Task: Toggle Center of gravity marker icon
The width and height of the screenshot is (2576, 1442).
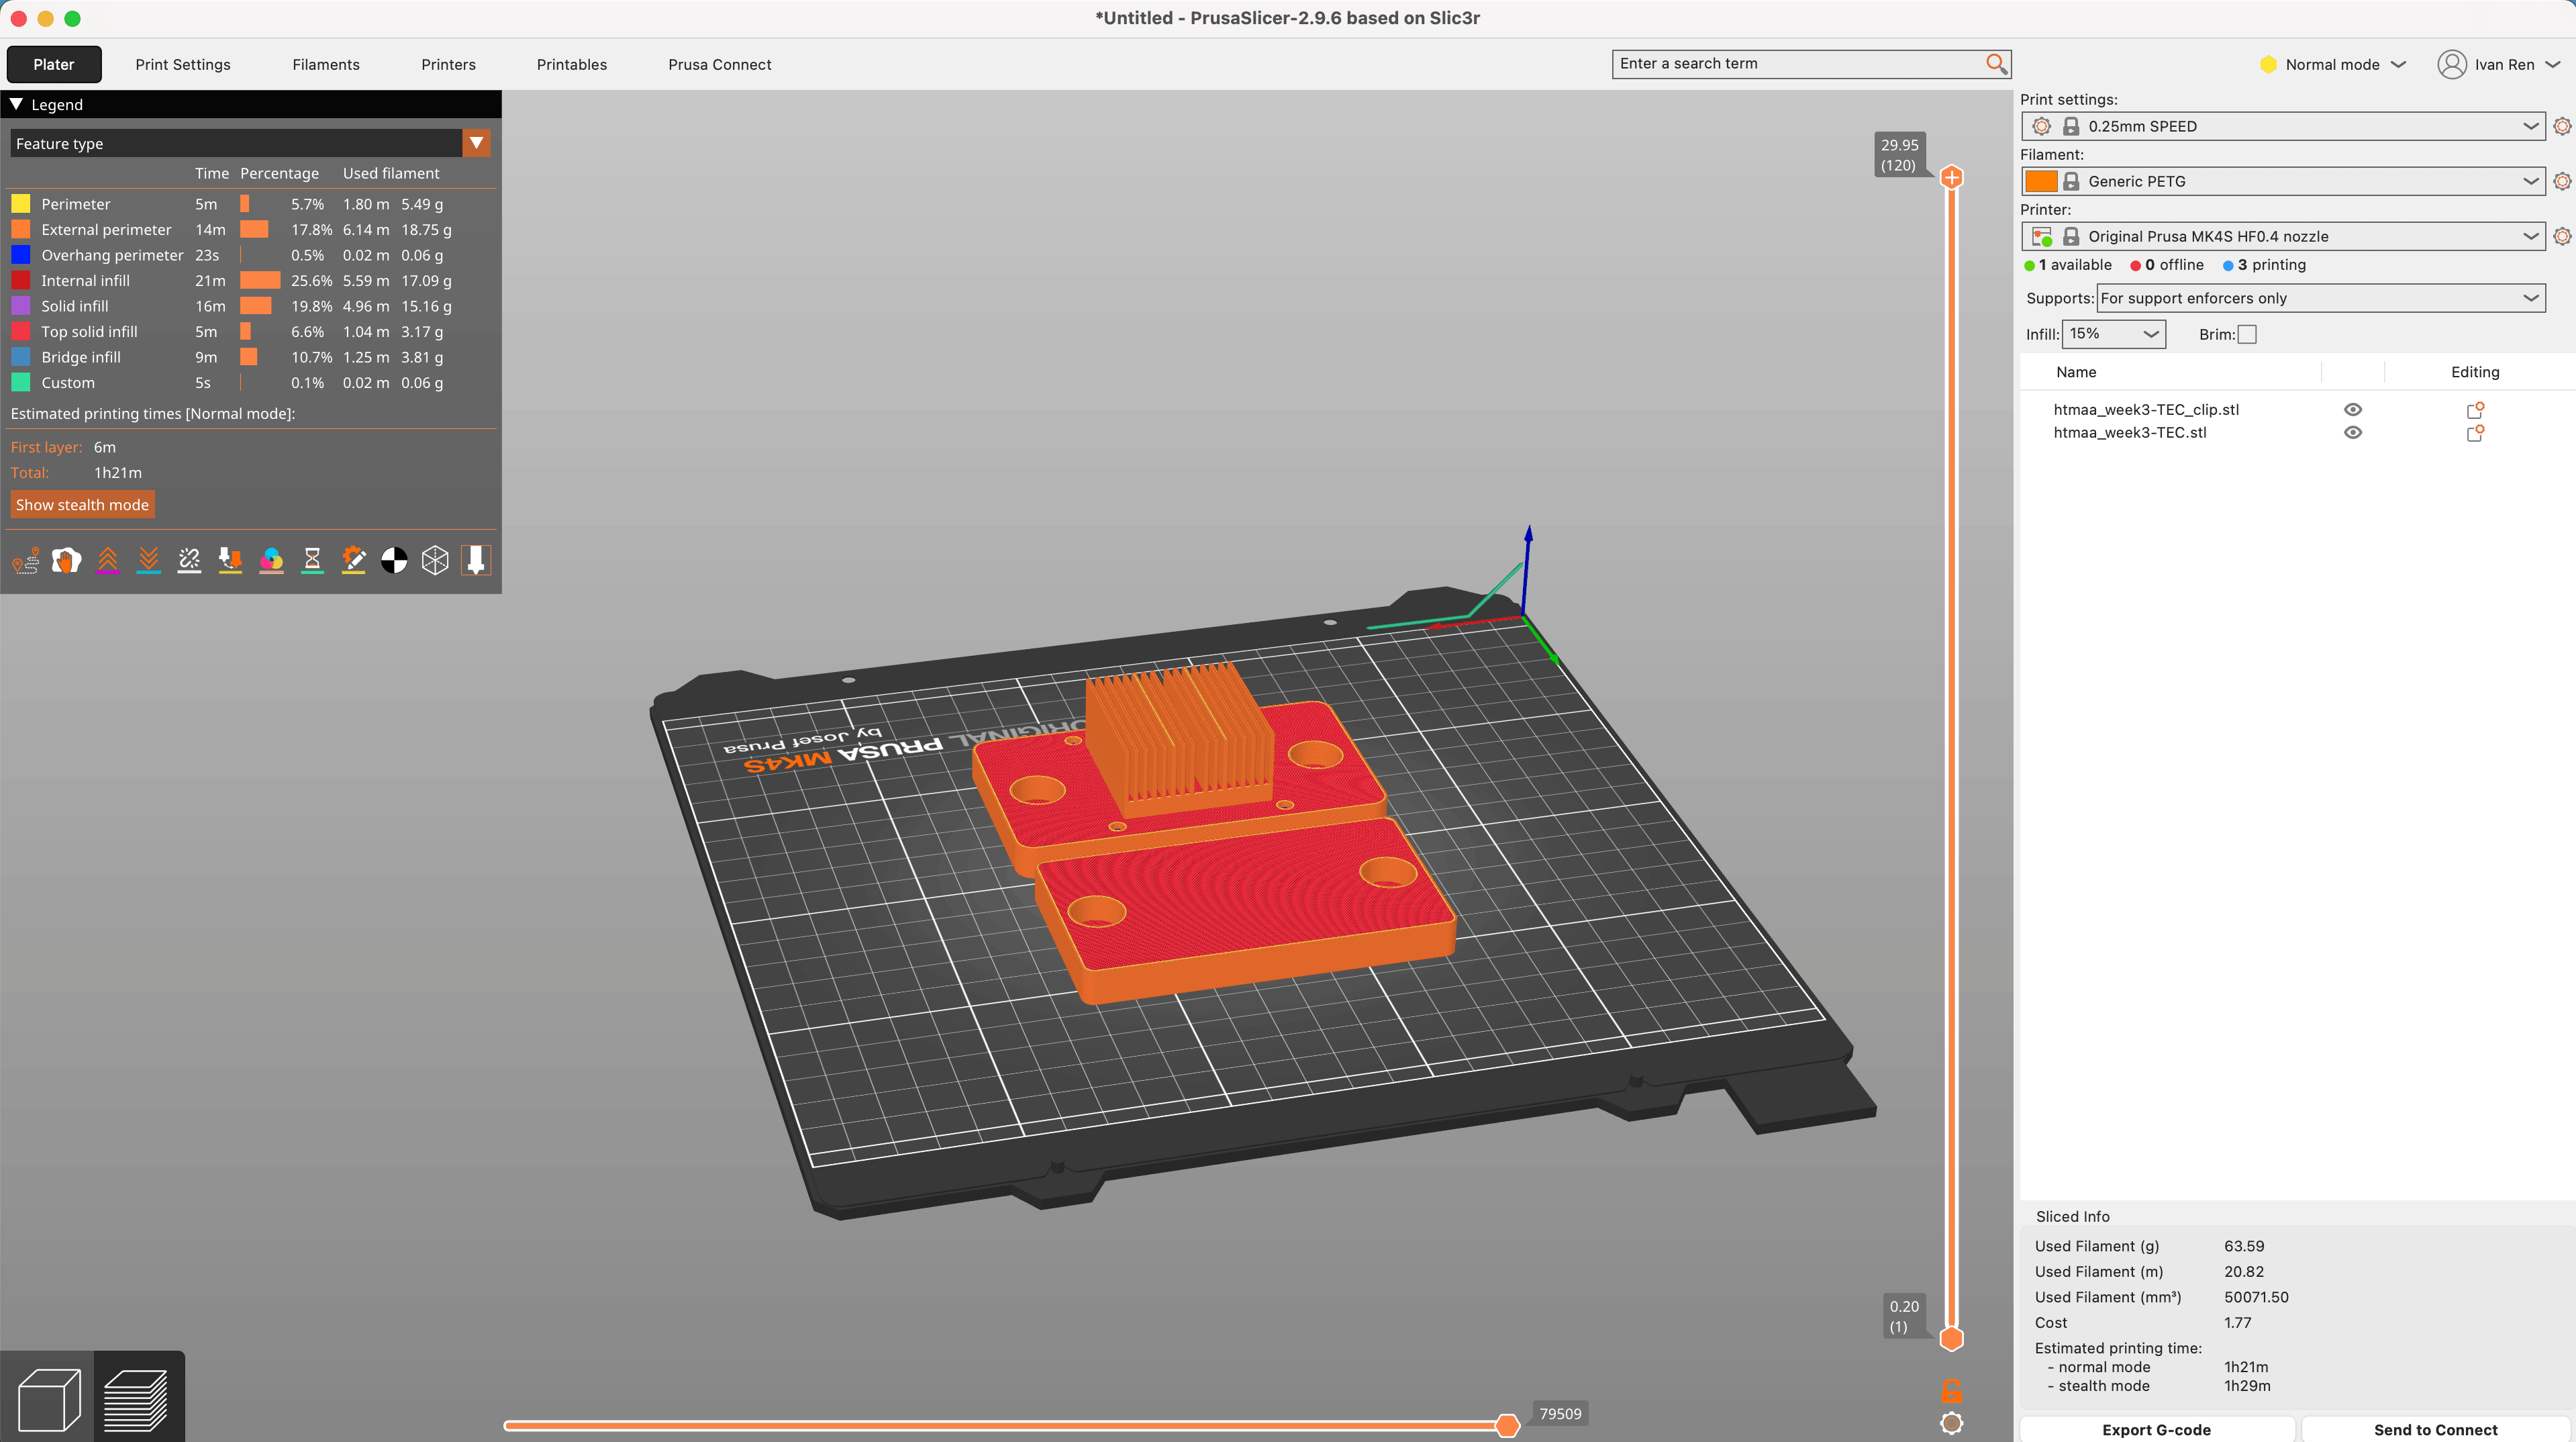Action: [395, 560]
